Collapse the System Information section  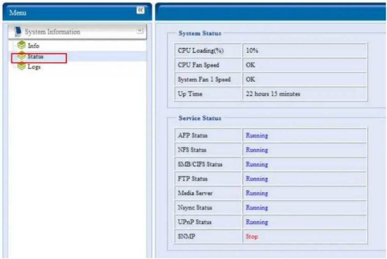140,31
